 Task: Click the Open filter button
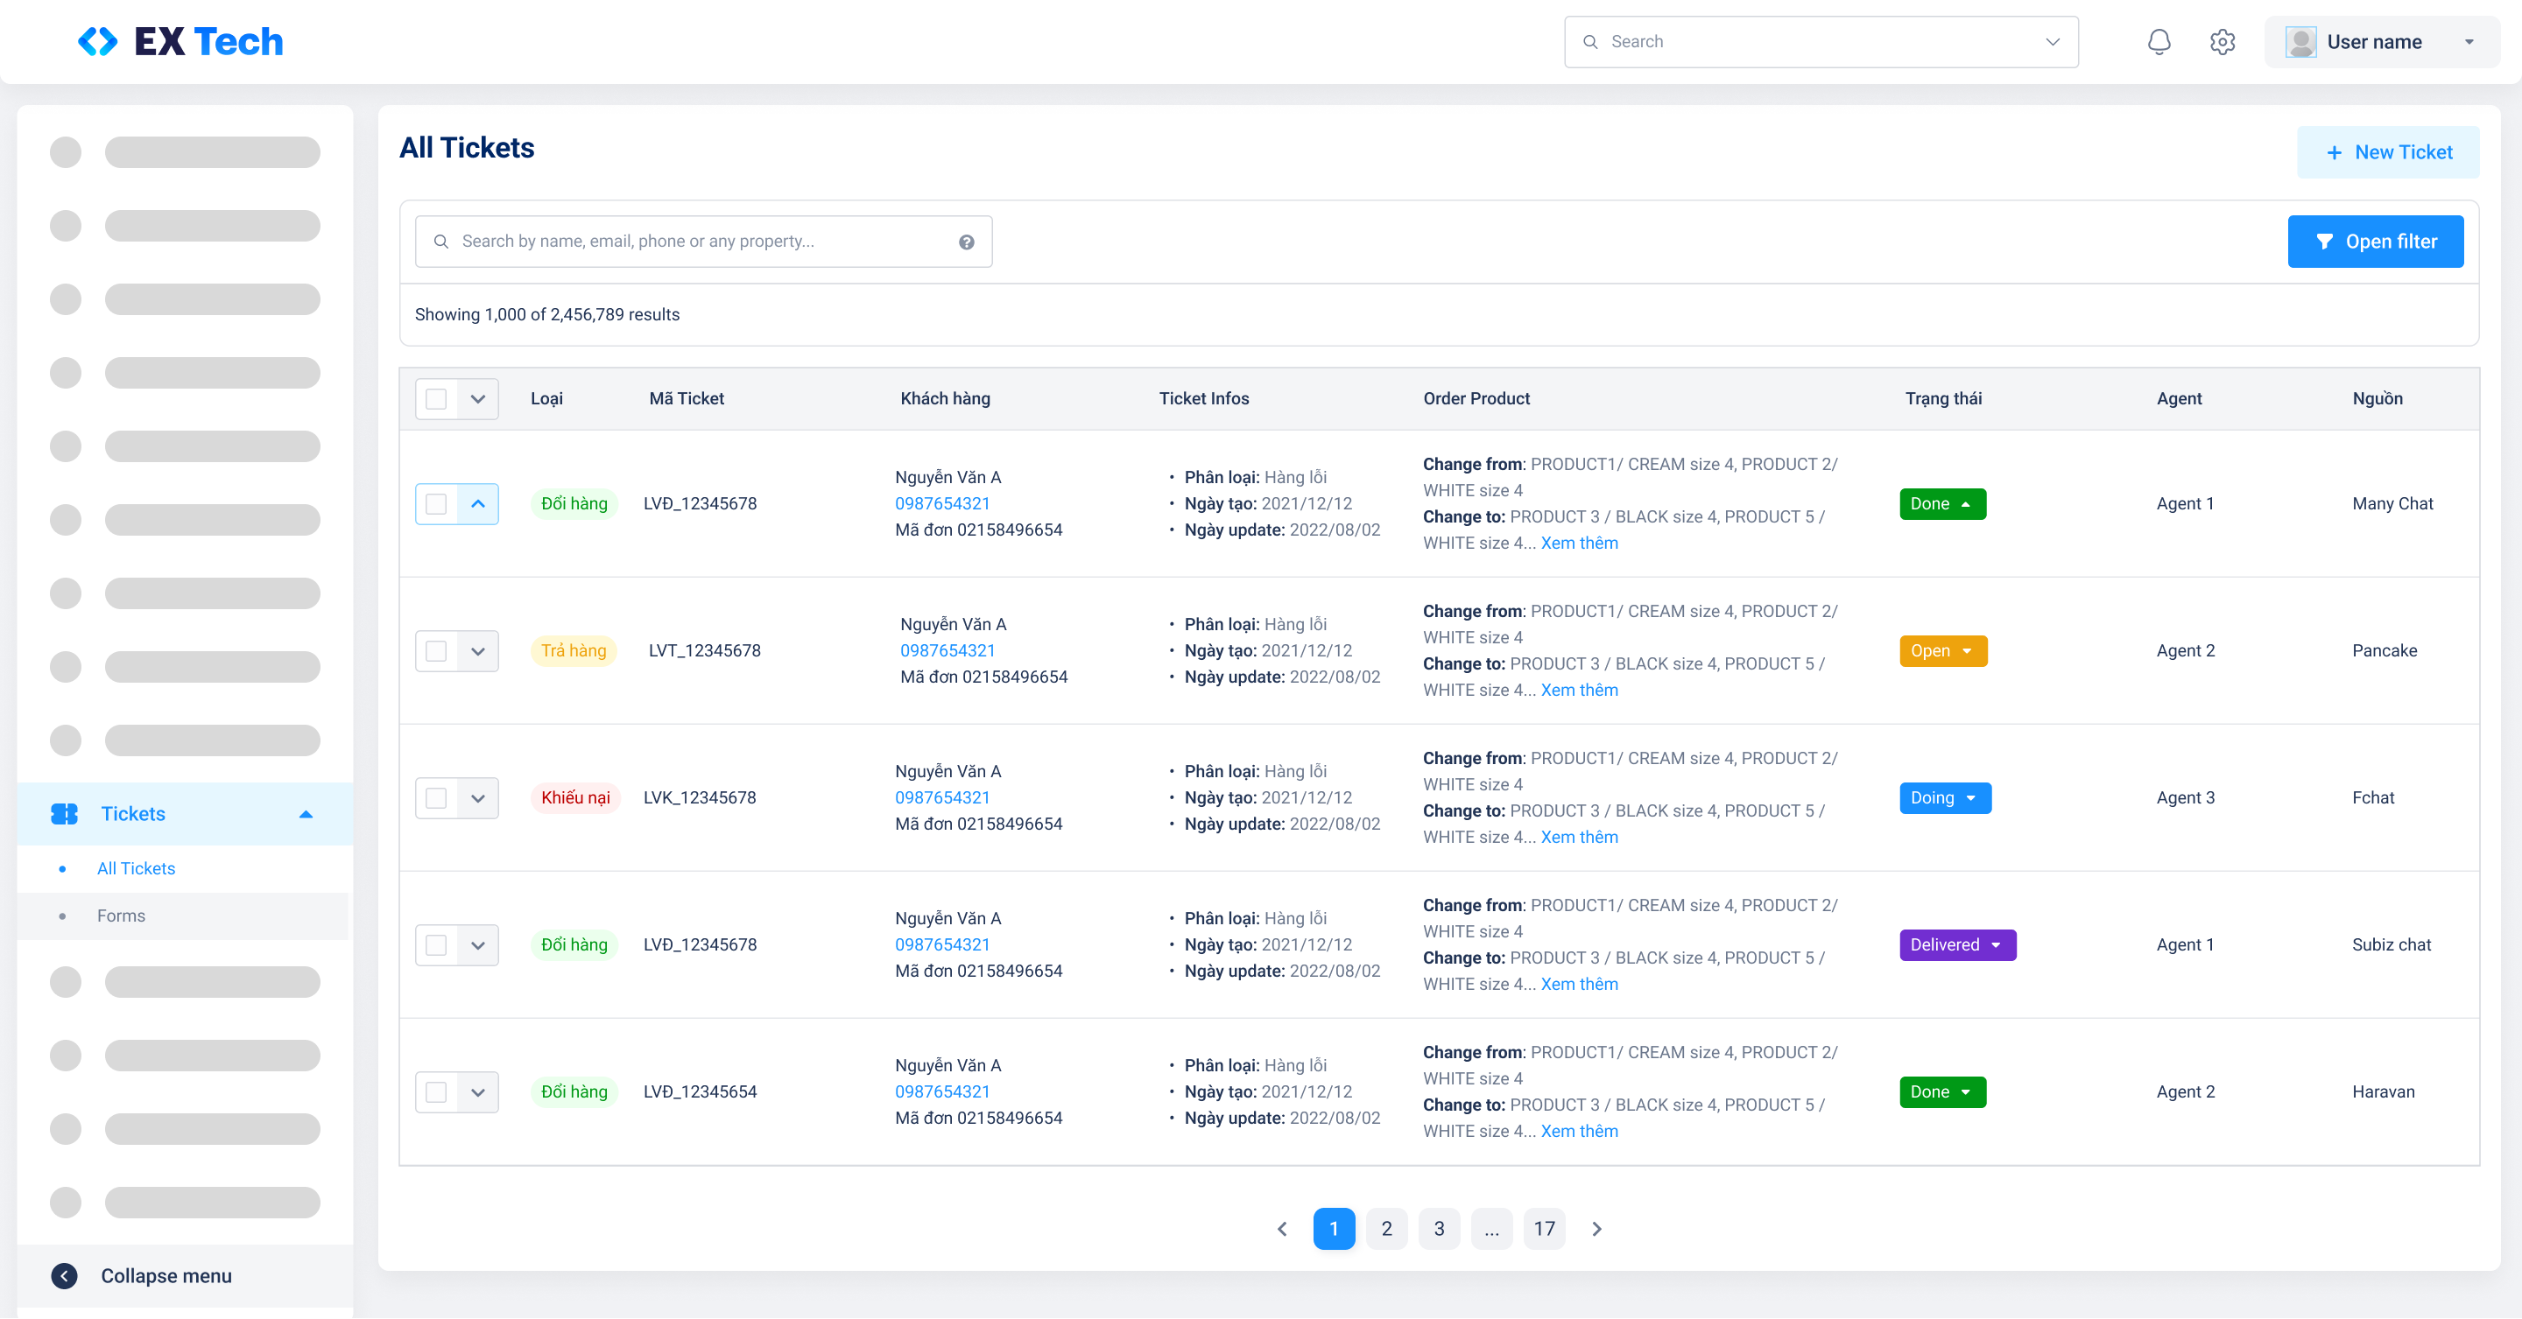coord(2375,242)
